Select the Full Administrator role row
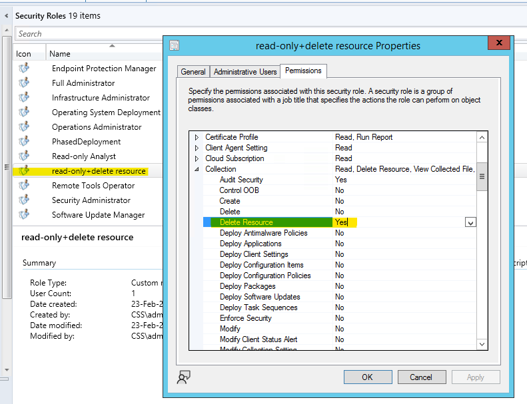The width and height of the screenshot is (527, 404). 88,83
